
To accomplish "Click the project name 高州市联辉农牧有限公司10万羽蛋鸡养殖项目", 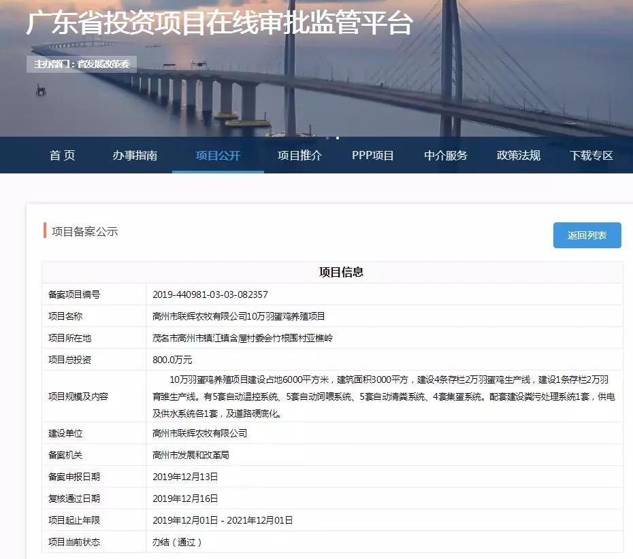I will point(239,316).
